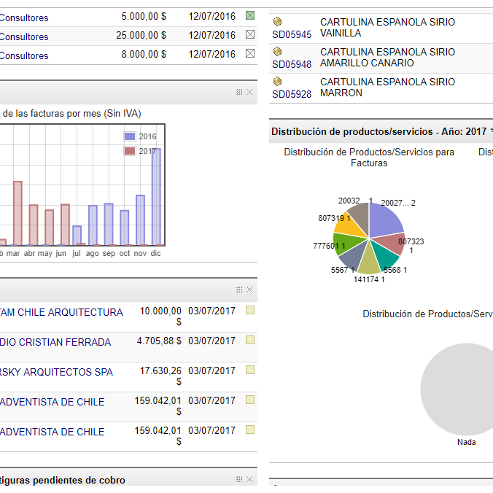Close the pendientes de cobro box
The width and height of the screenshot is (493, 493).
(249, 479)
